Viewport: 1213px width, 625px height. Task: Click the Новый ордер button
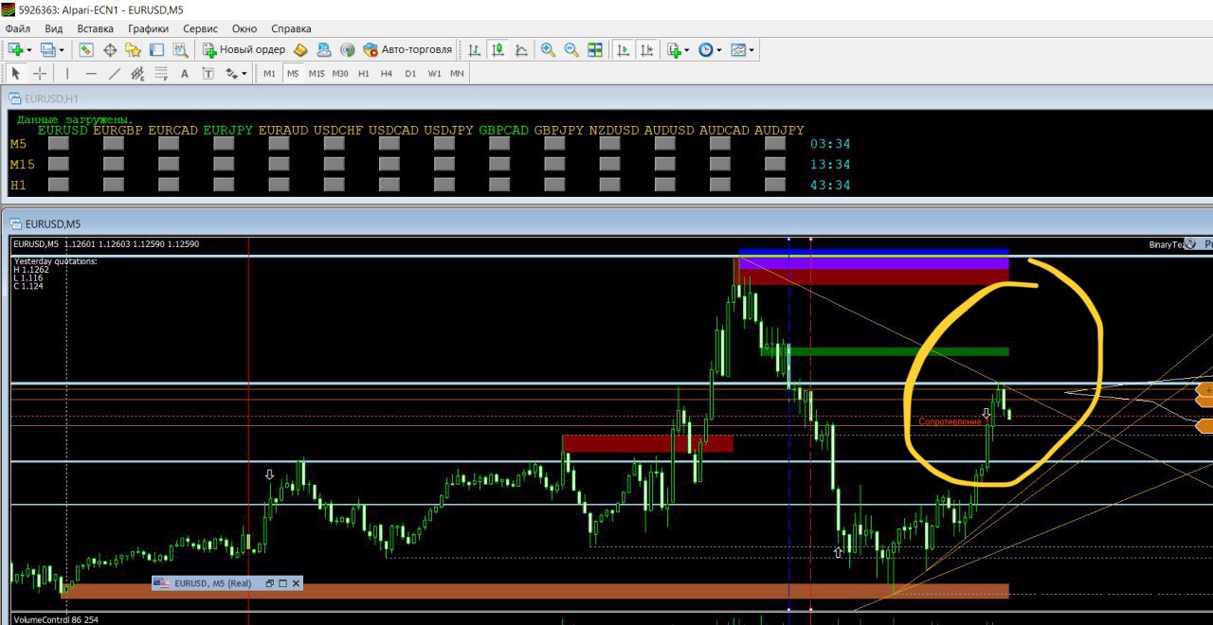pyautogui.click(x=245, y=49)
